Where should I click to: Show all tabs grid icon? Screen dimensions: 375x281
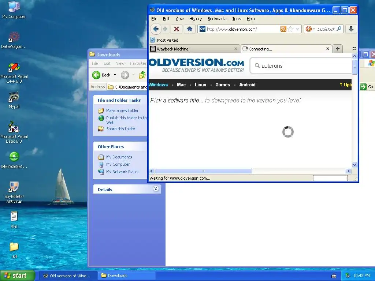354,49
